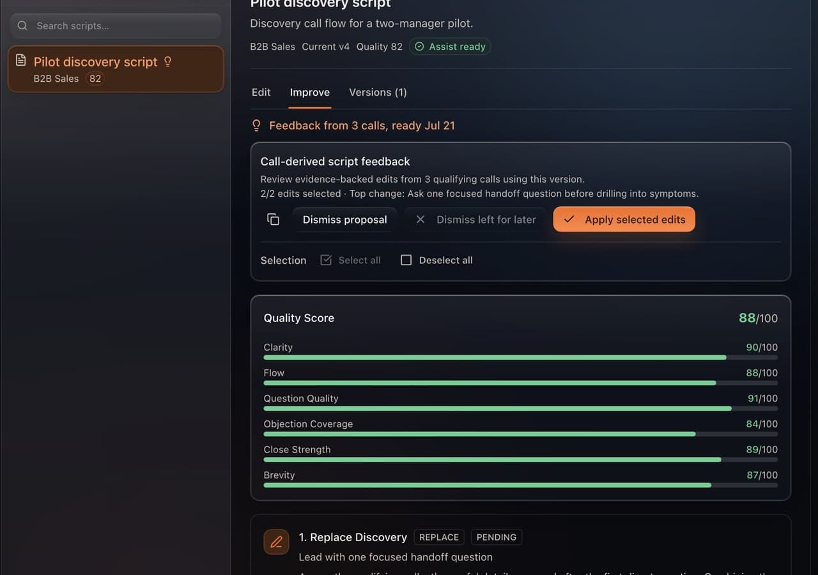Click the Quality 82 label in the header
This screenshot has width=818, height=575.
380,47
